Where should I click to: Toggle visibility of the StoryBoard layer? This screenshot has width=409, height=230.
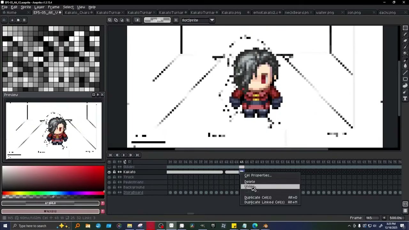point(109,192)
